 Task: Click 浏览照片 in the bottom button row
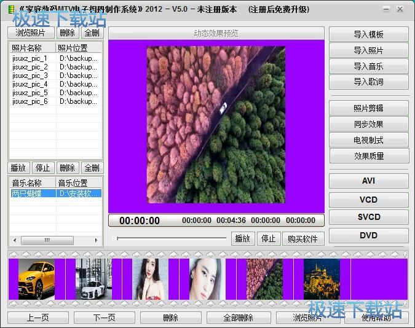tap(308, 318)
